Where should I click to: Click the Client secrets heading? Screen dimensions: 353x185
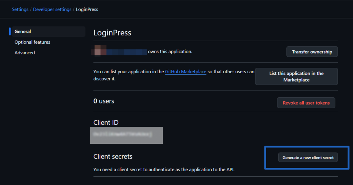pos(113,156)
